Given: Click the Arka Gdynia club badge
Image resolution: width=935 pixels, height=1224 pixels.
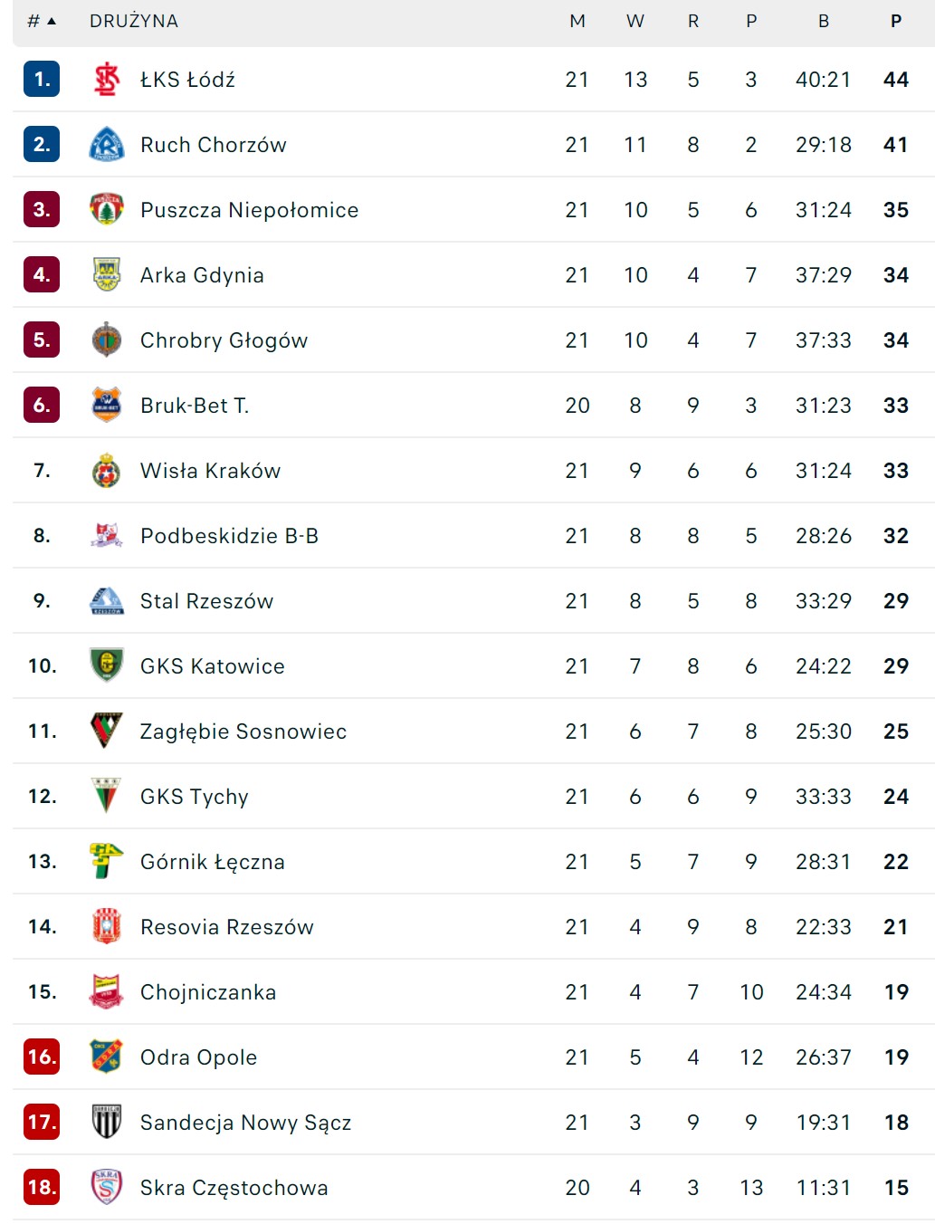Looking at the screenshot, I should point(107,275).
